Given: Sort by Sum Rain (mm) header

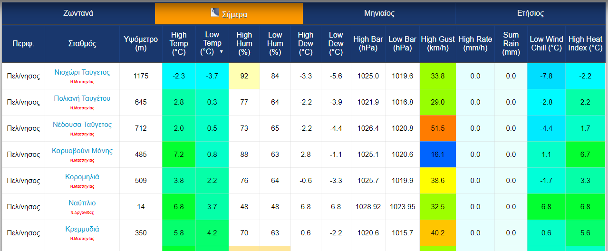Looking at the screenshot, I should (511, 44).
